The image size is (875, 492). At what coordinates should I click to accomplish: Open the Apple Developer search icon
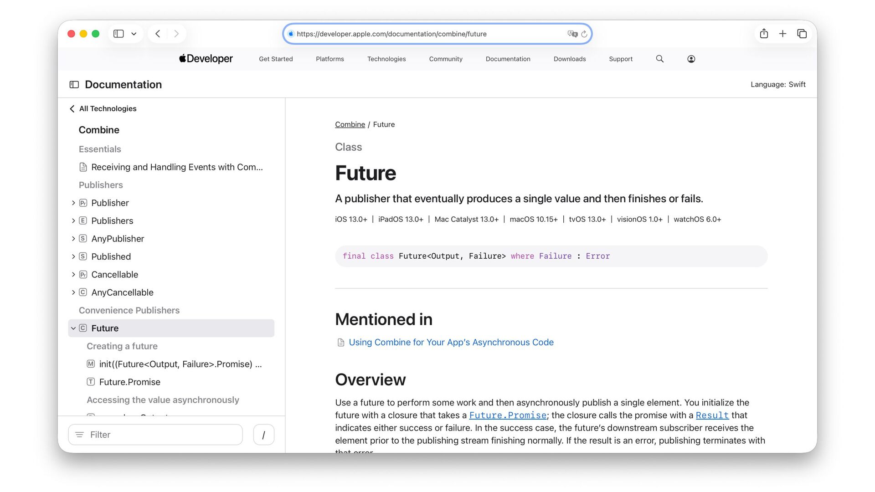[x=659, y=59]
